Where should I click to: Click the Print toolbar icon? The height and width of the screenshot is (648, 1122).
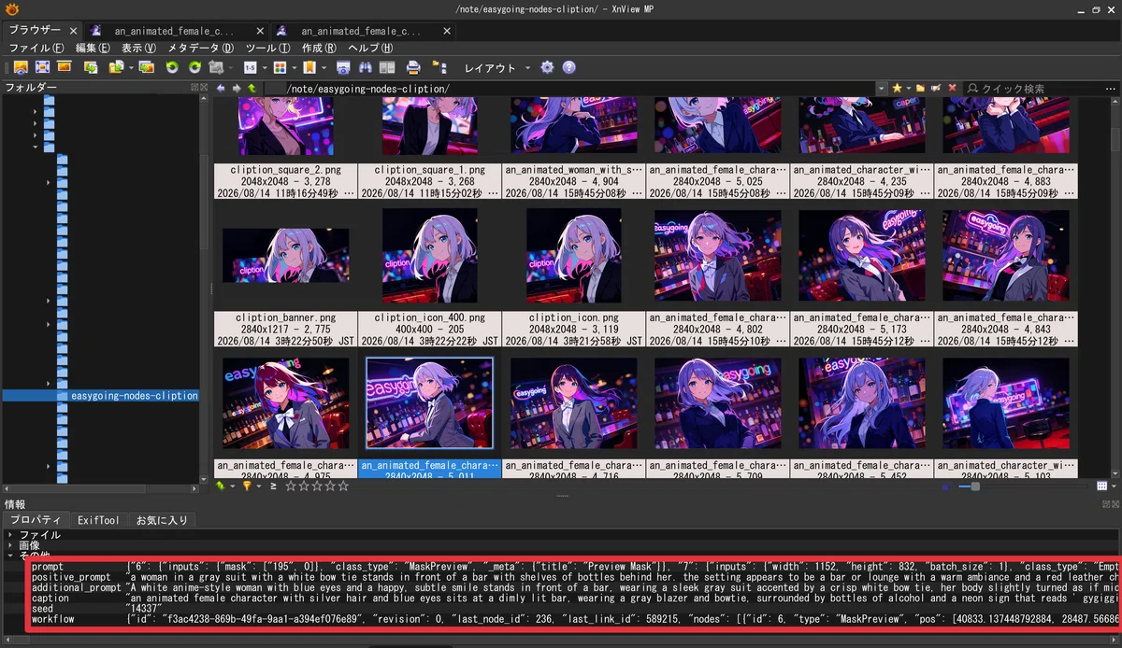tap(413, 67)
